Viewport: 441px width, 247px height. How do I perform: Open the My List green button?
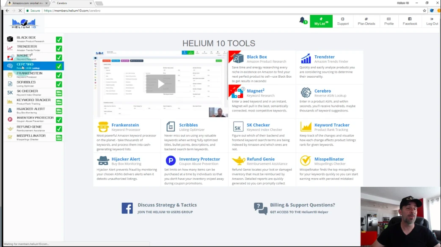pyautogui.click(x=321, y=22)
